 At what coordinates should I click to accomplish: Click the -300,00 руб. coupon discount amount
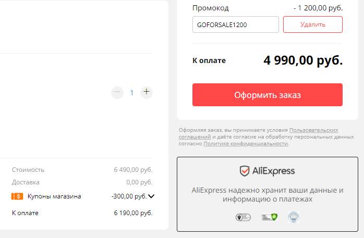(x=129, y=196)
